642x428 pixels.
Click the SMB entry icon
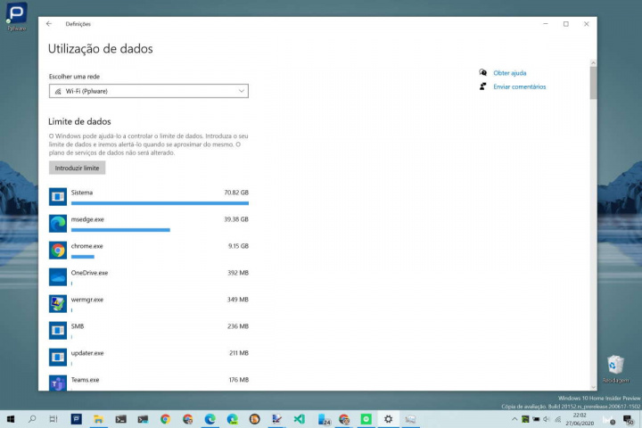[58, 330]
